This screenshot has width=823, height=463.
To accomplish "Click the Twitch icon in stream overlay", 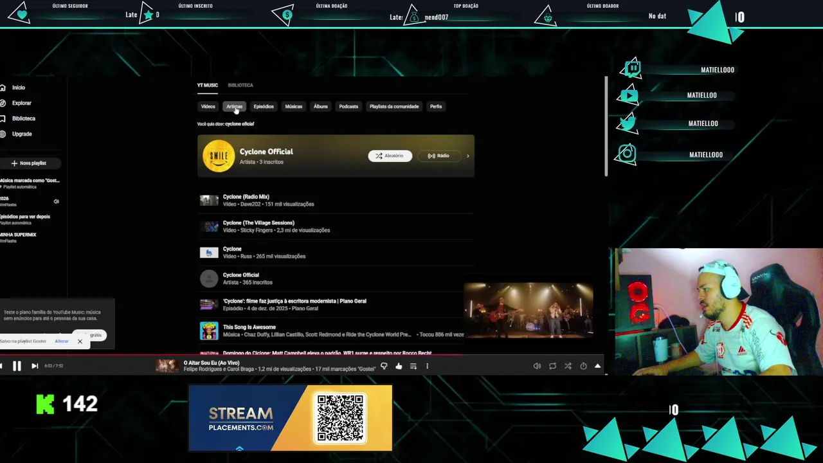I will pos(633,68).
